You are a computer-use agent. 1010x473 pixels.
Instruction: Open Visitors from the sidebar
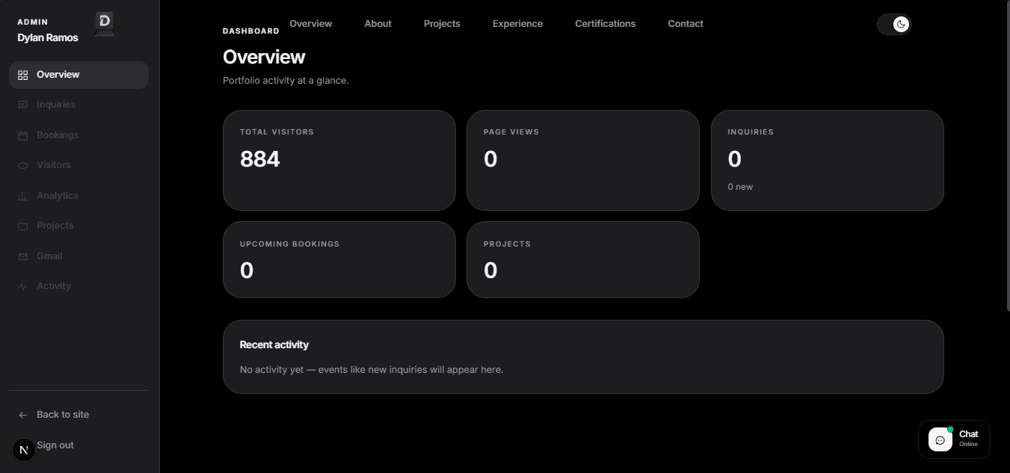tap(54, 165)
